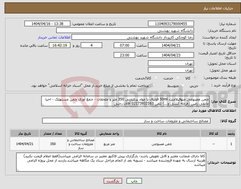Screen dimensions: 241x189
Task: Click the delivery city تهران field
Action: click(x=171, y=70)
